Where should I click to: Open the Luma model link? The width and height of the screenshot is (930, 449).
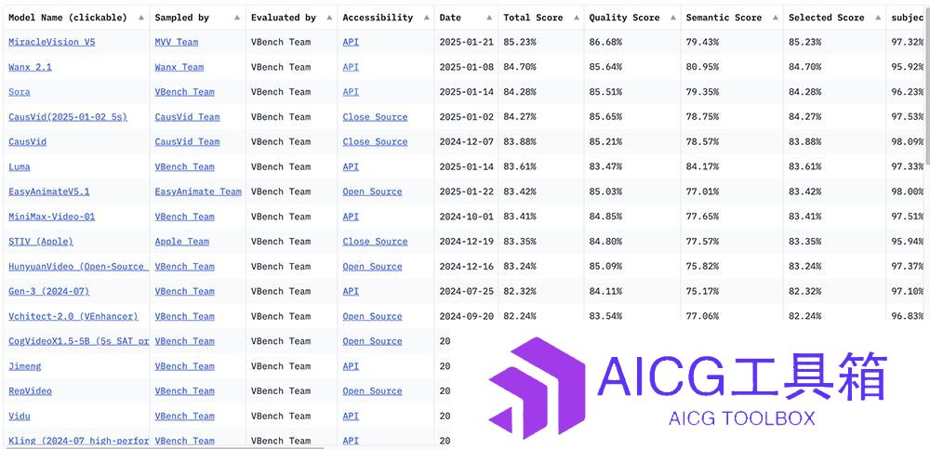click(19, 166)
